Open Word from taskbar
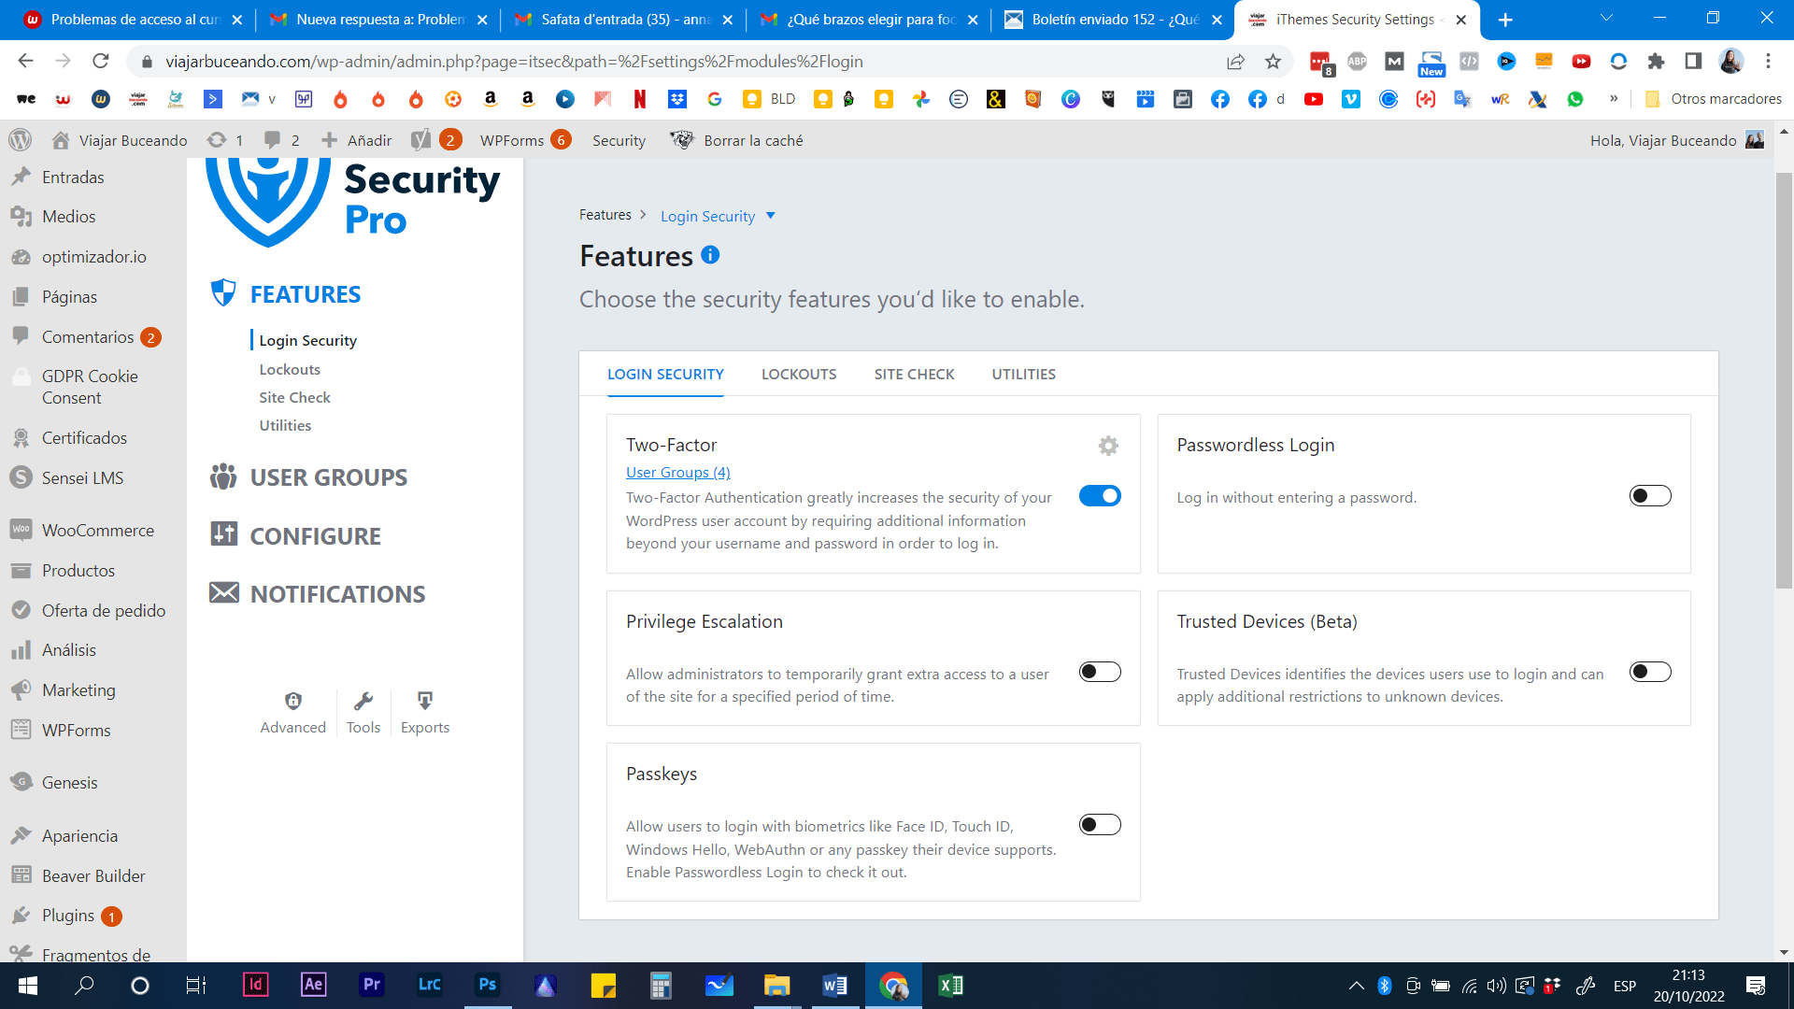Image resolution: width=1794 pixels, height=1009 pixels. [835, 985]
